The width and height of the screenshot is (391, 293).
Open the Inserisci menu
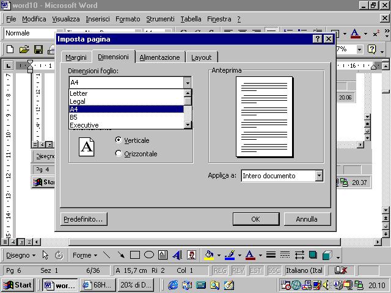pyautogui.click(x=98, y=19)
